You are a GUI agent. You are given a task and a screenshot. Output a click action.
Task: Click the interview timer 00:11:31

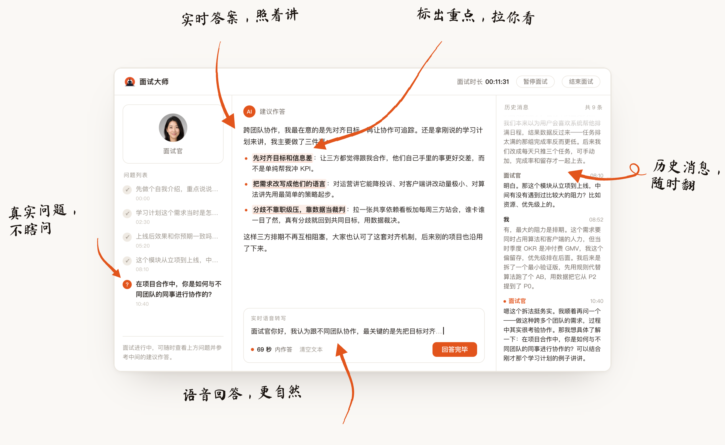(497, 82)
